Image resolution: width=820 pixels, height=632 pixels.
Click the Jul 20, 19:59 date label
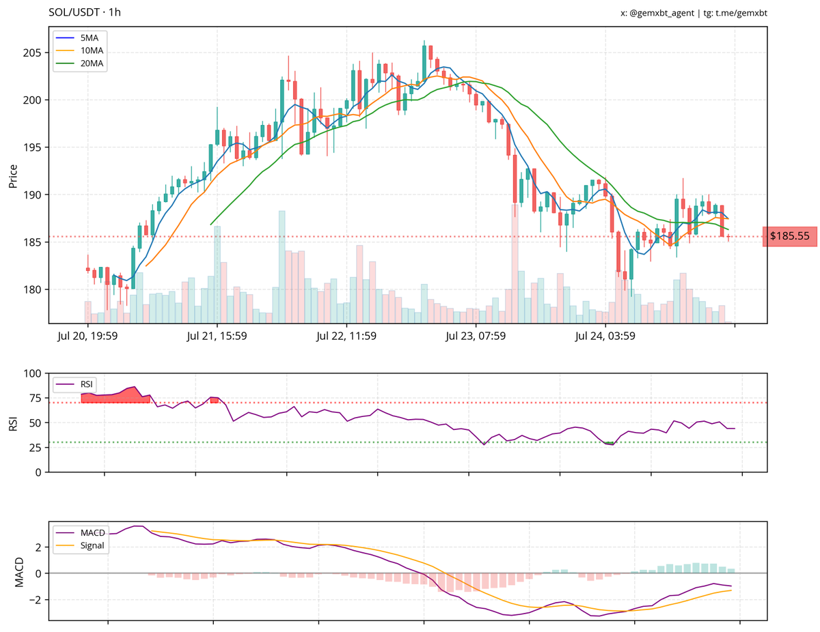click(87, 336)
